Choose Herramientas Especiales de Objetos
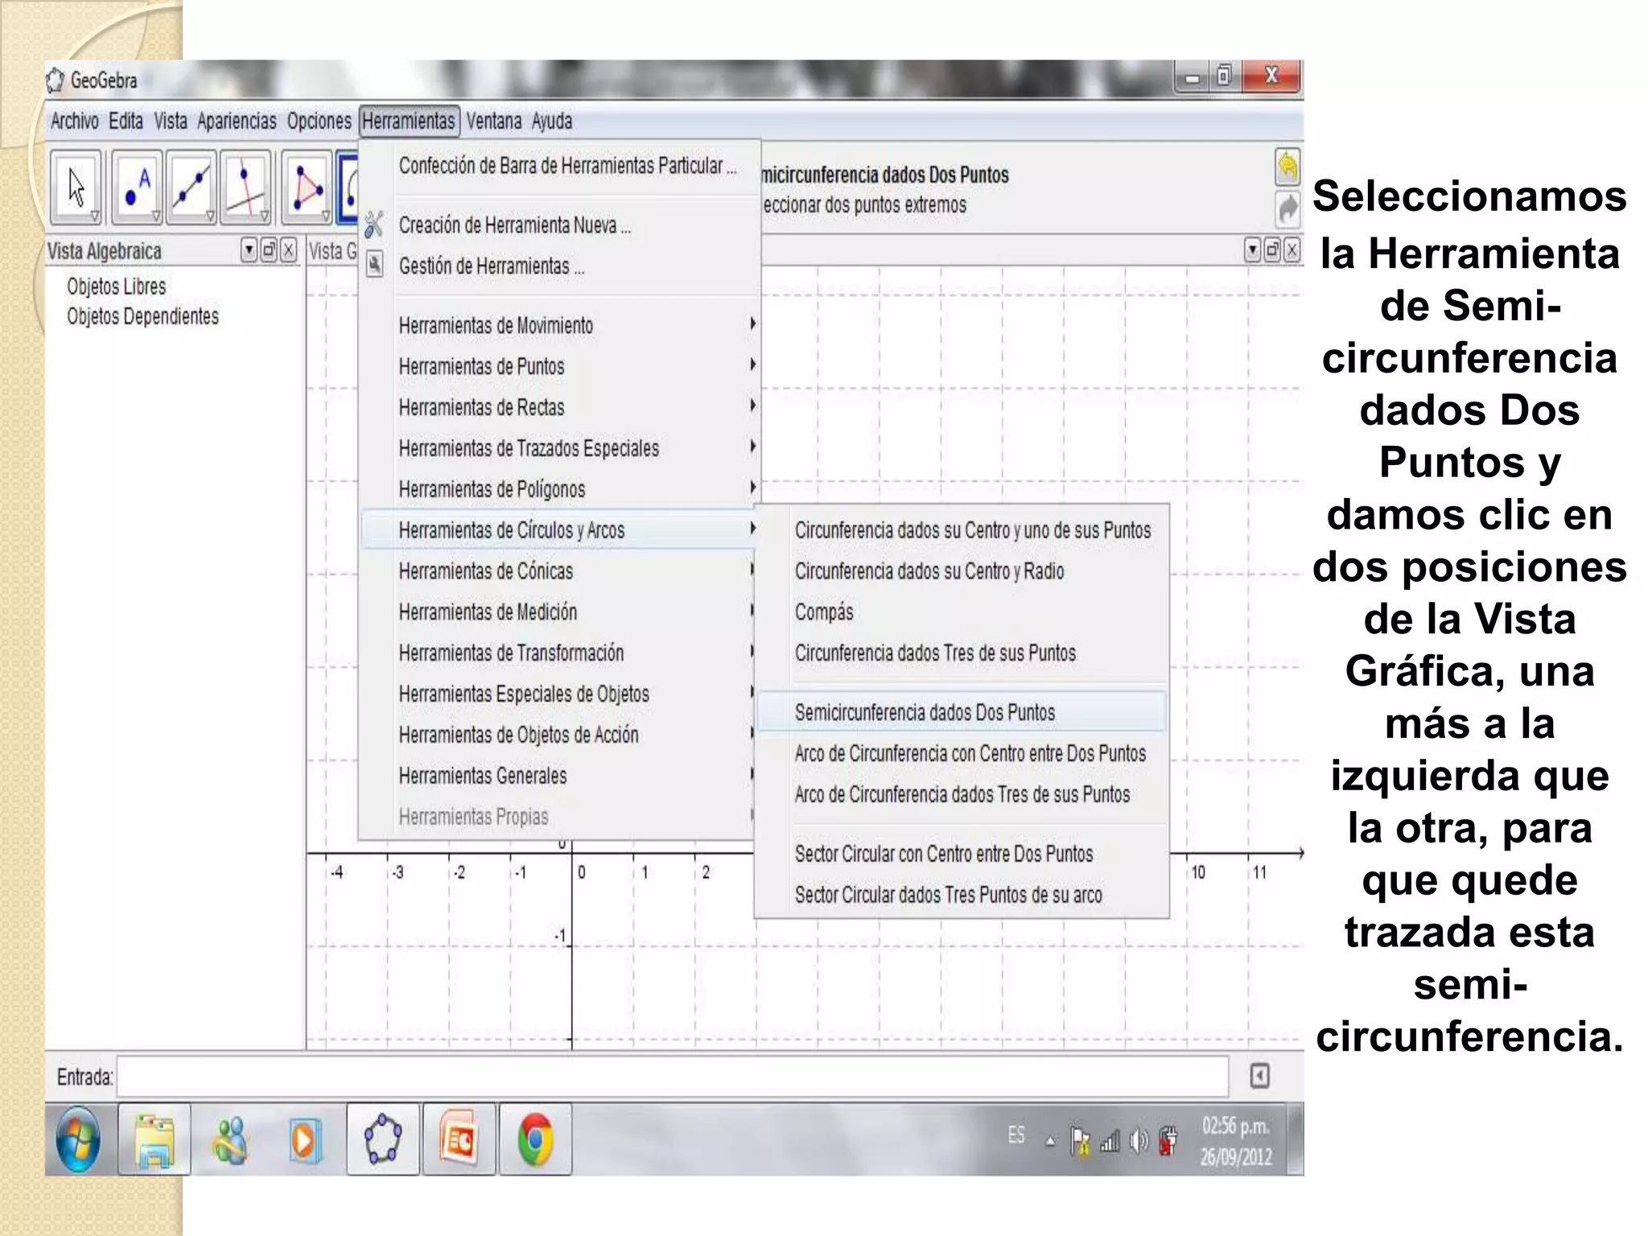The image size is (1648, 1236). 524,694
